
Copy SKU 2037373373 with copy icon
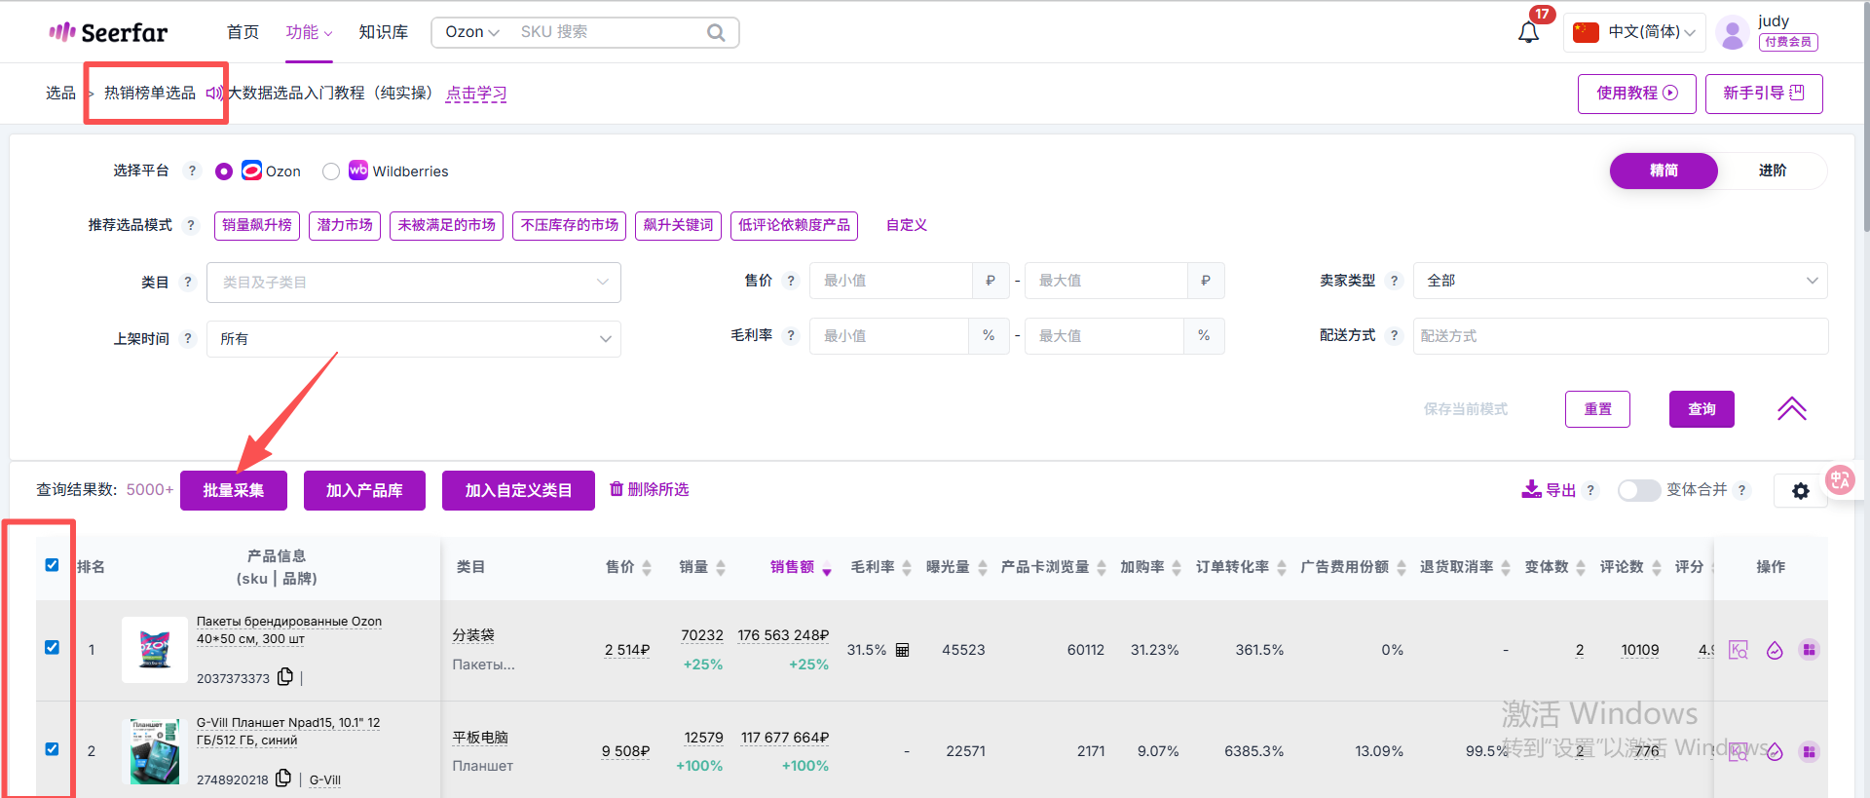pos(285,677)
